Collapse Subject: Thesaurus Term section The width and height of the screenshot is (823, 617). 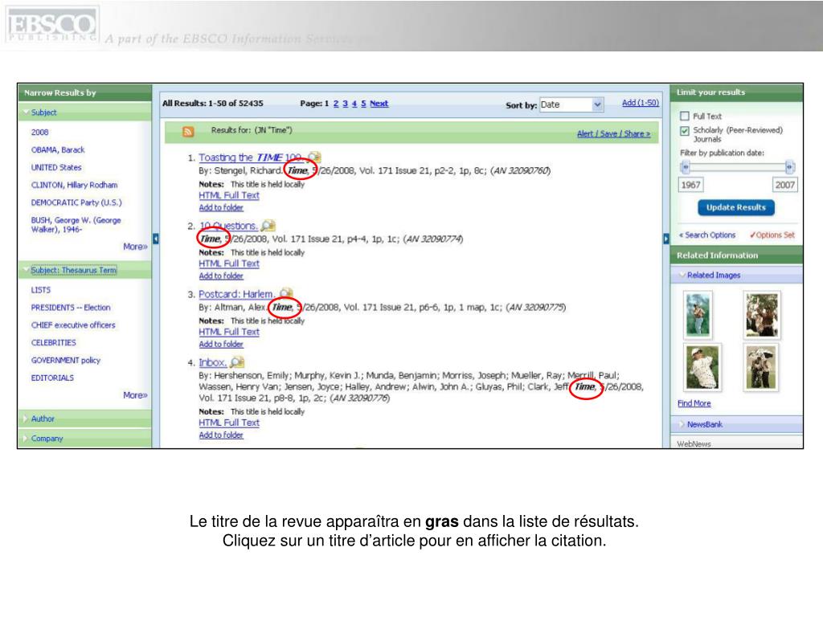[x=73, y=270]
